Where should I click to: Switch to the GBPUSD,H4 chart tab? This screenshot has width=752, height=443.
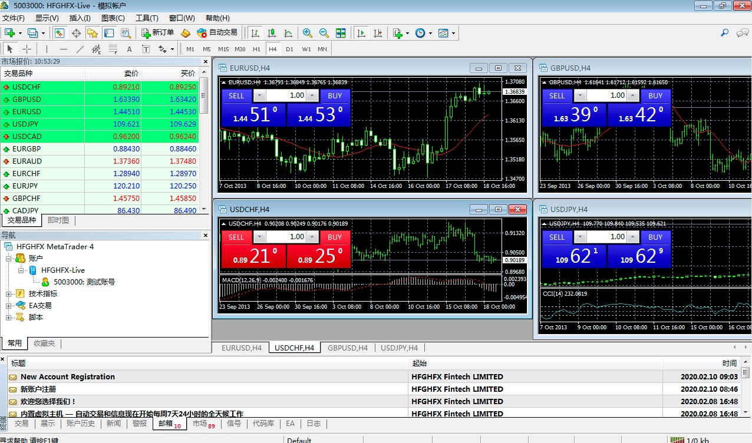pyautogui.click(x=348, y=348)
